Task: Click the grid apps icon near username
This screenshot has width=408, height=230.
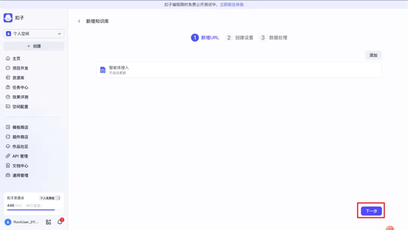Action: [48, 222]
